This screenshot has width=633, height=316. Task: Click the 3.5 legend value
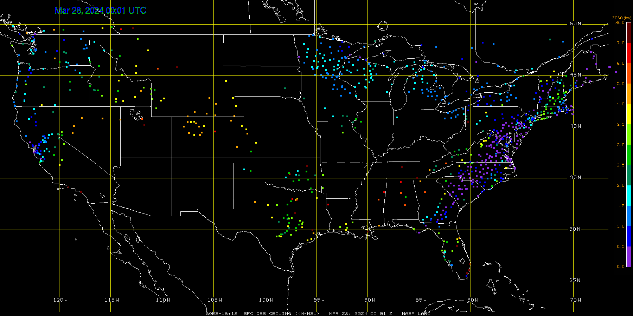click(621, 124)
